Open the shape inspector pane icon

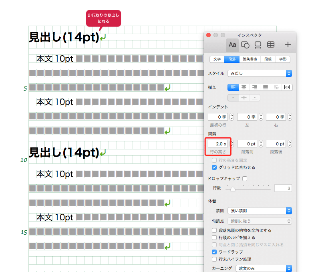pos(245,45)
